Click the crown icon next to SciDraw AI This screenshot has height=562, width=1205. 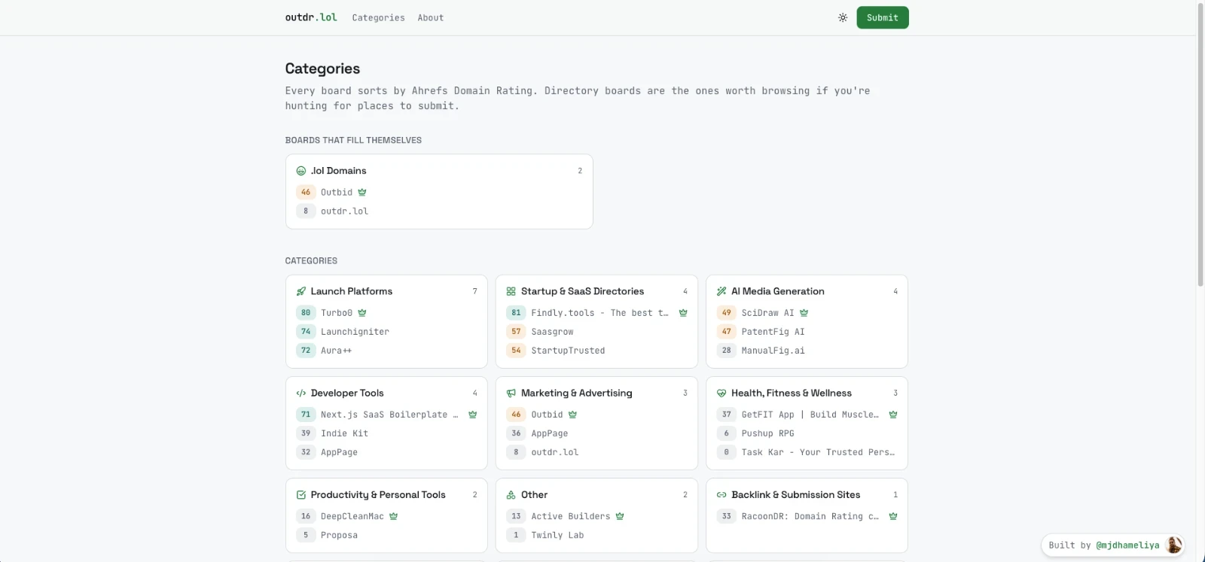click(x=804, y=312)
